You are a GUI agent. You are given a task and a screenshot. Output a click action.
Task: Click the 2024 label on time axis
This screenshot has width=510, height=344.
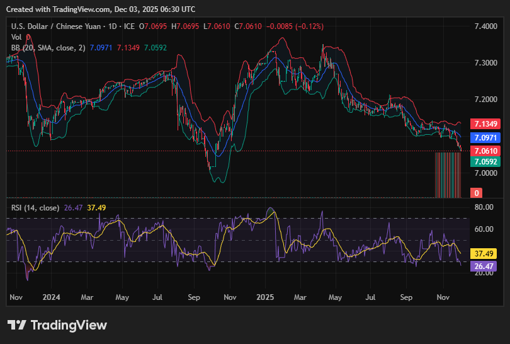tap(50, 296)
